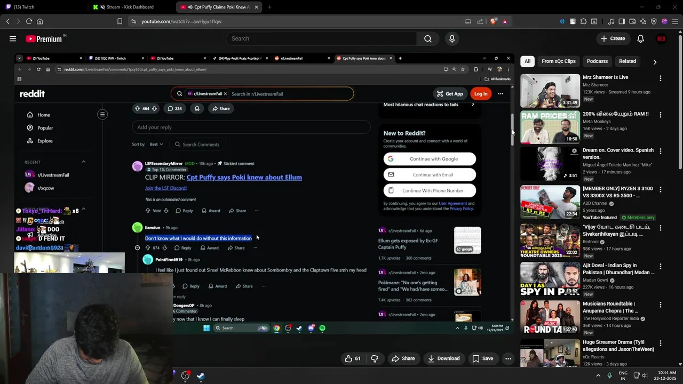Show the browser sidebar panel
The image size is (683, 384).
tap(622, 21)
